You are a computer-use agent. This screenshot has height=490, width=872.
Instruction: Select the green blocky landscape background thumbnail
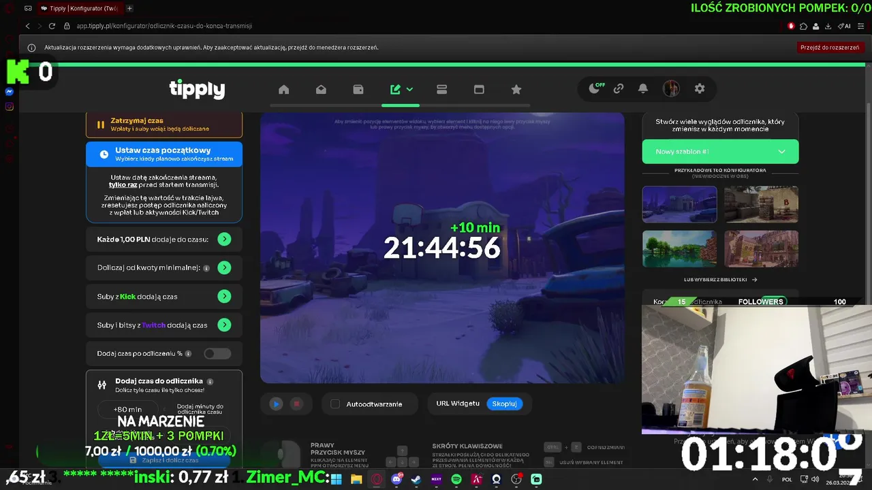coord(679,248)
